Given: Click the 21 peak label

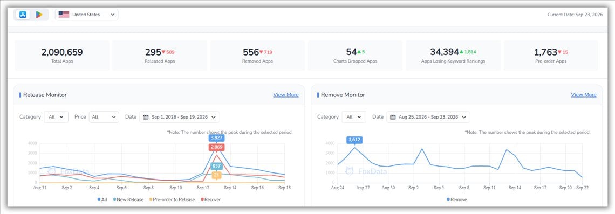Looking at the screenshot, I should tap(216, 175).
